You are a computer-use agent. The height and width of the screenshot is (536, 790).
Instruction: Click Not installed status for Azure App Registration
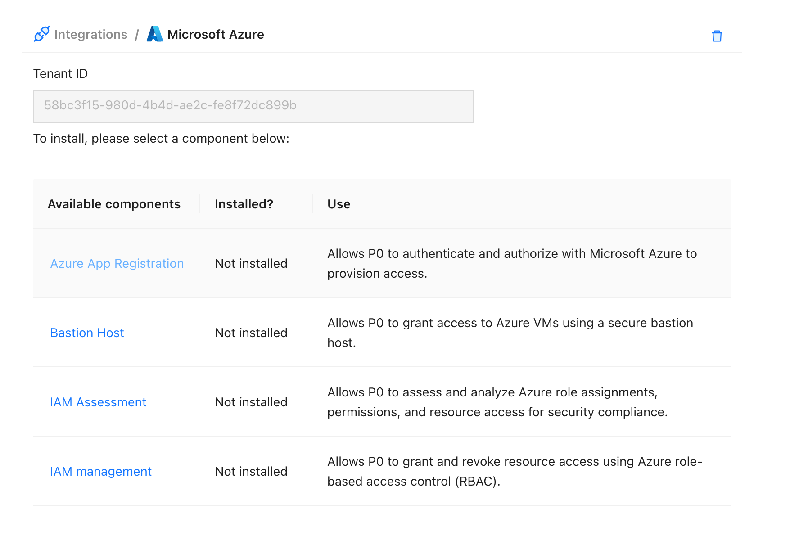(251, 263)
